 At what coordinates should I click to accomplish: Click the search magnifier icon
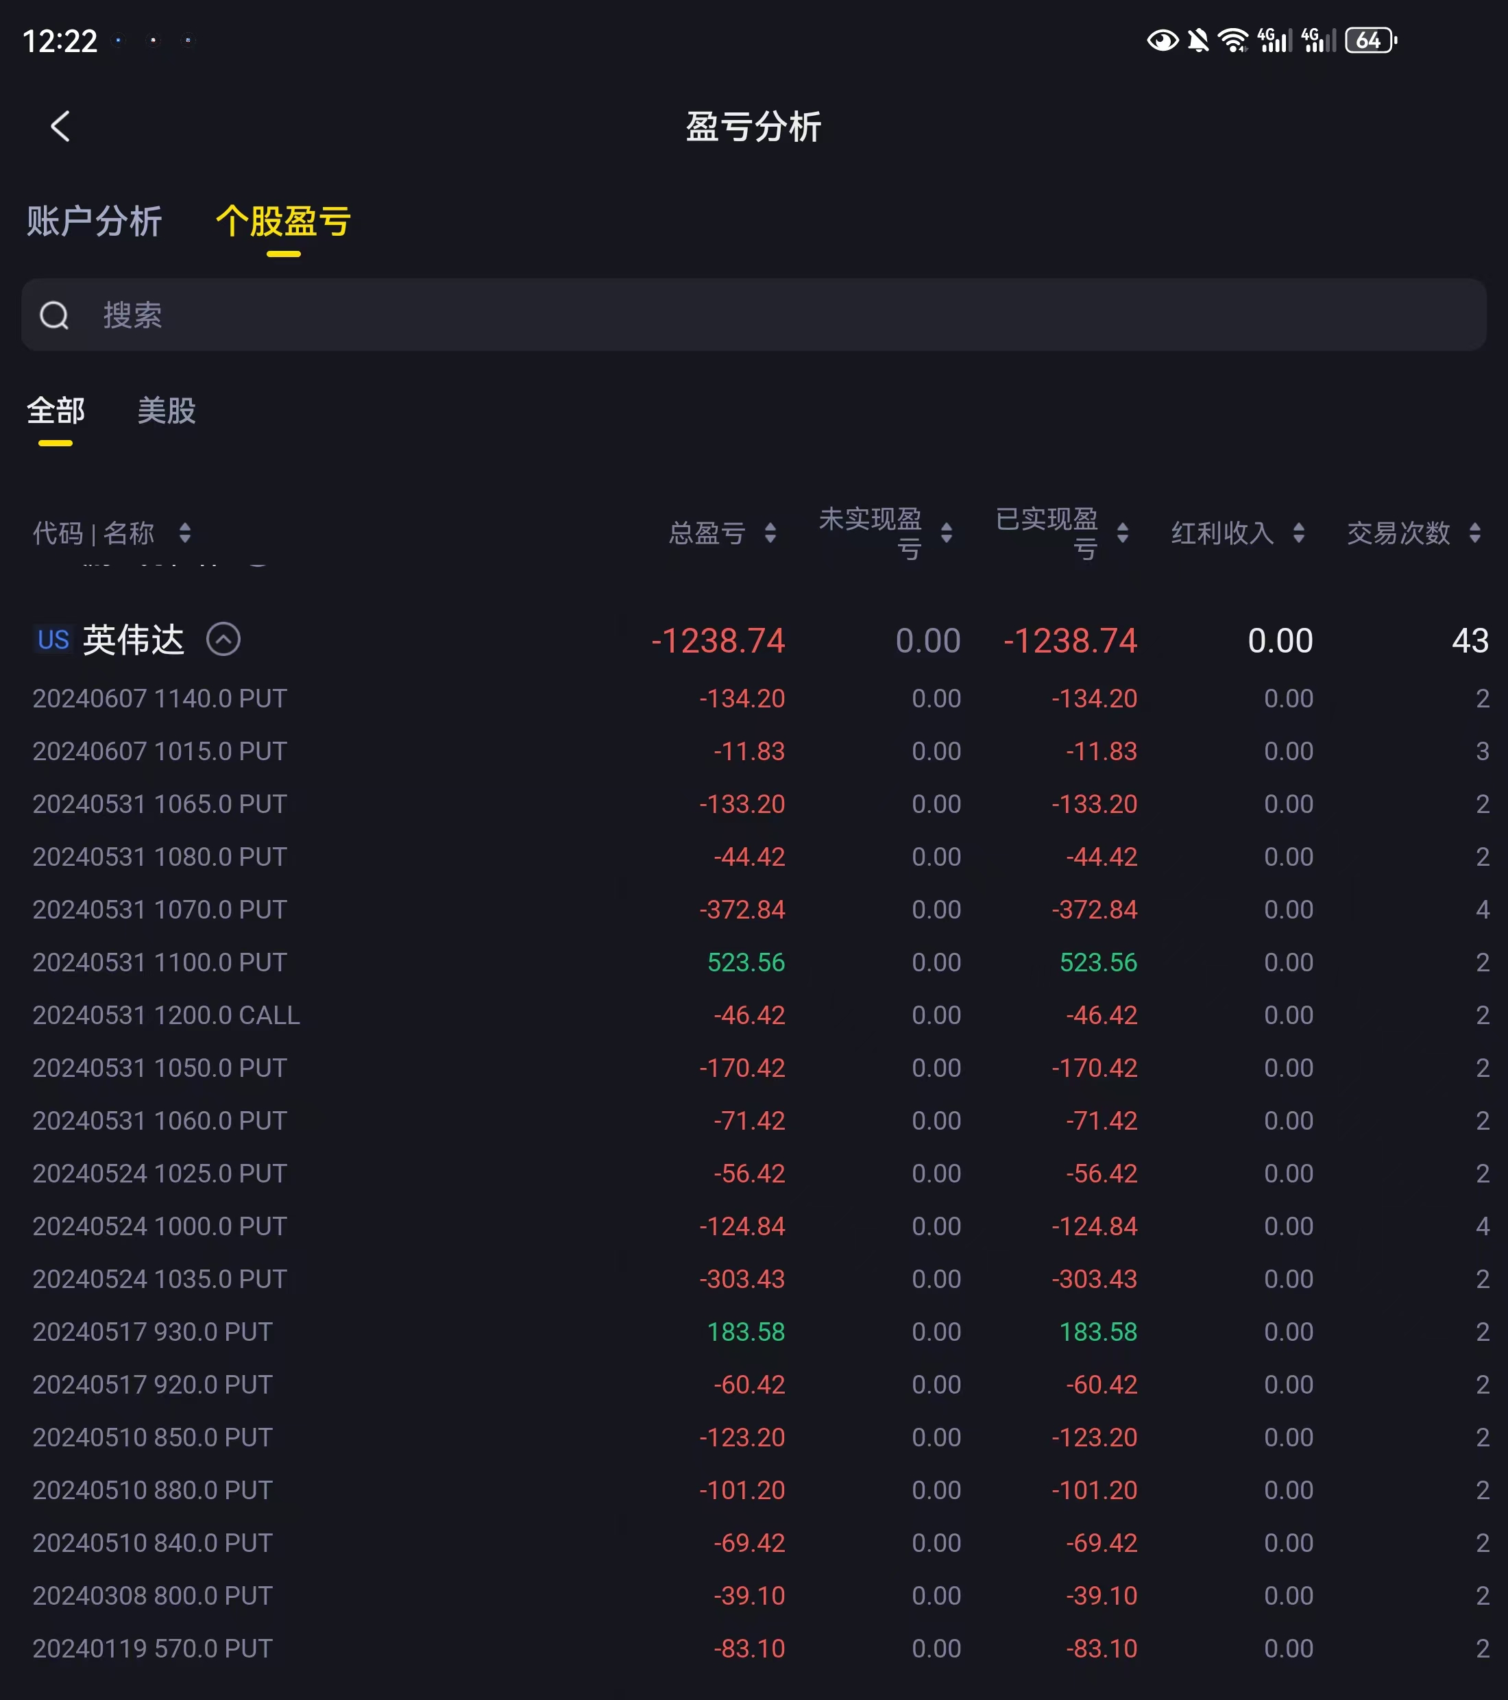(x=55, y=315)
